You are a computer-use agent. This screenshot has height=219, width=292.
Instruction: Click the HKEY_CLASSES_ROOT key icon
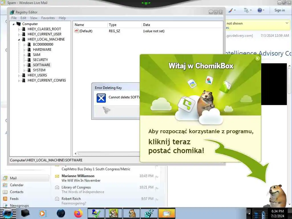tap(24, 29)
